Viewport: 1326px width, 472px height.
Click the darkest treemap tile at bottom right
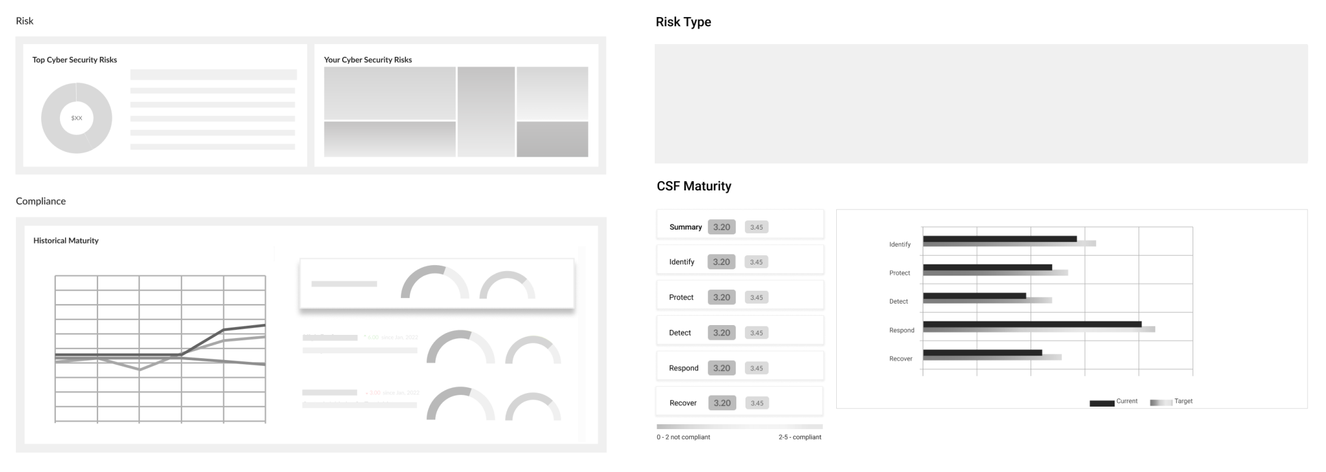point(552,139)
